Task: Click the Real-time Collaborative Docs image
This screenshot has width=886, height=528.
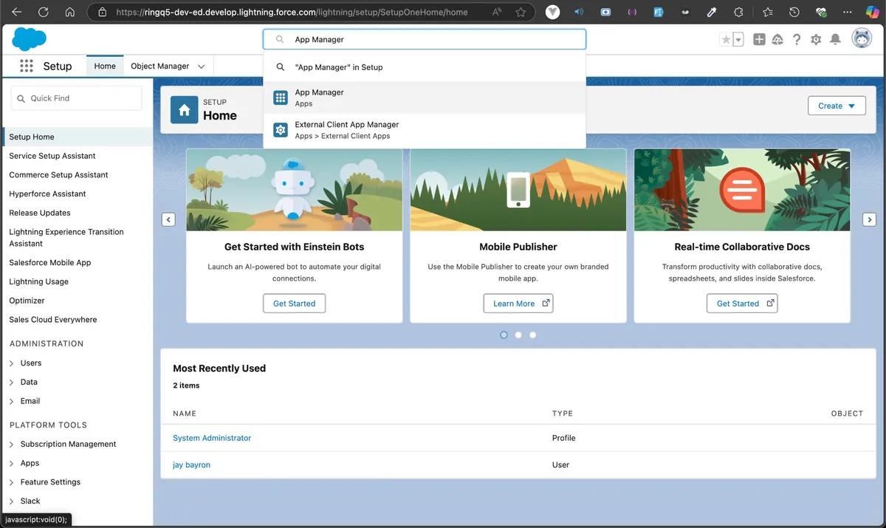Action: 742,190
